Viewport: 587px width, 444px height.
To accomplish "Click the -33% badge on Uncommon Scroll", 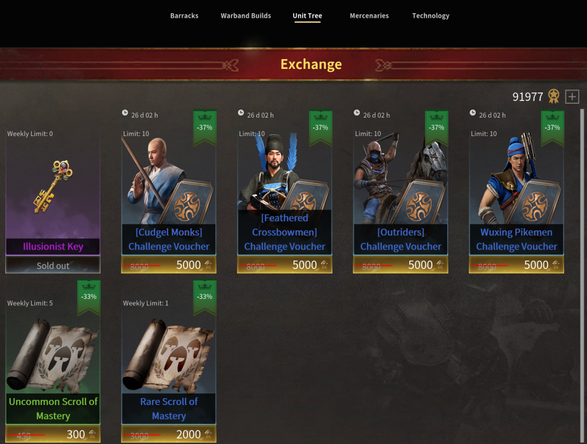I will (89, 297).
